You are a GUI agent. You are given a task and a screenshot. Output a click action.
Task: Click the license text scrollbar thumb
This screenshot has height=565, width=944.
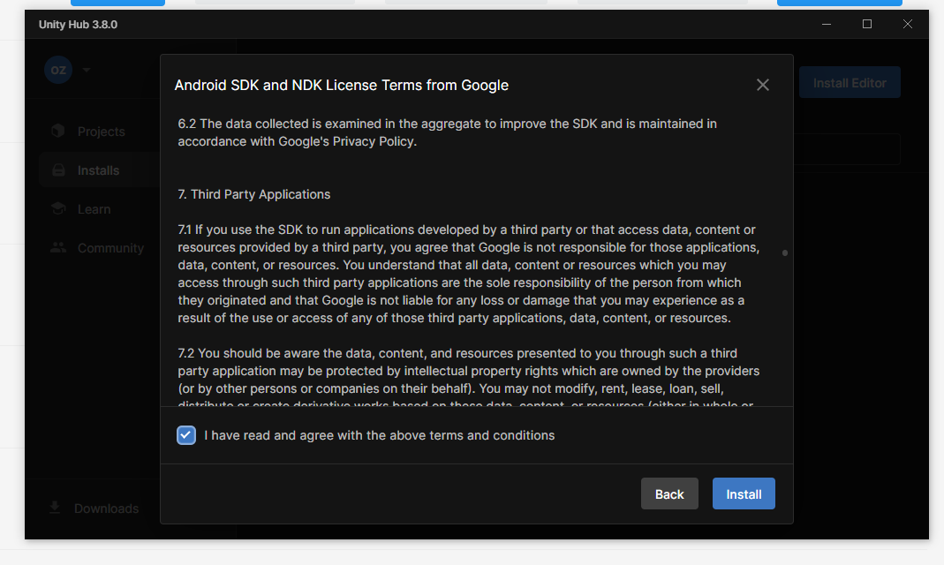784,252
